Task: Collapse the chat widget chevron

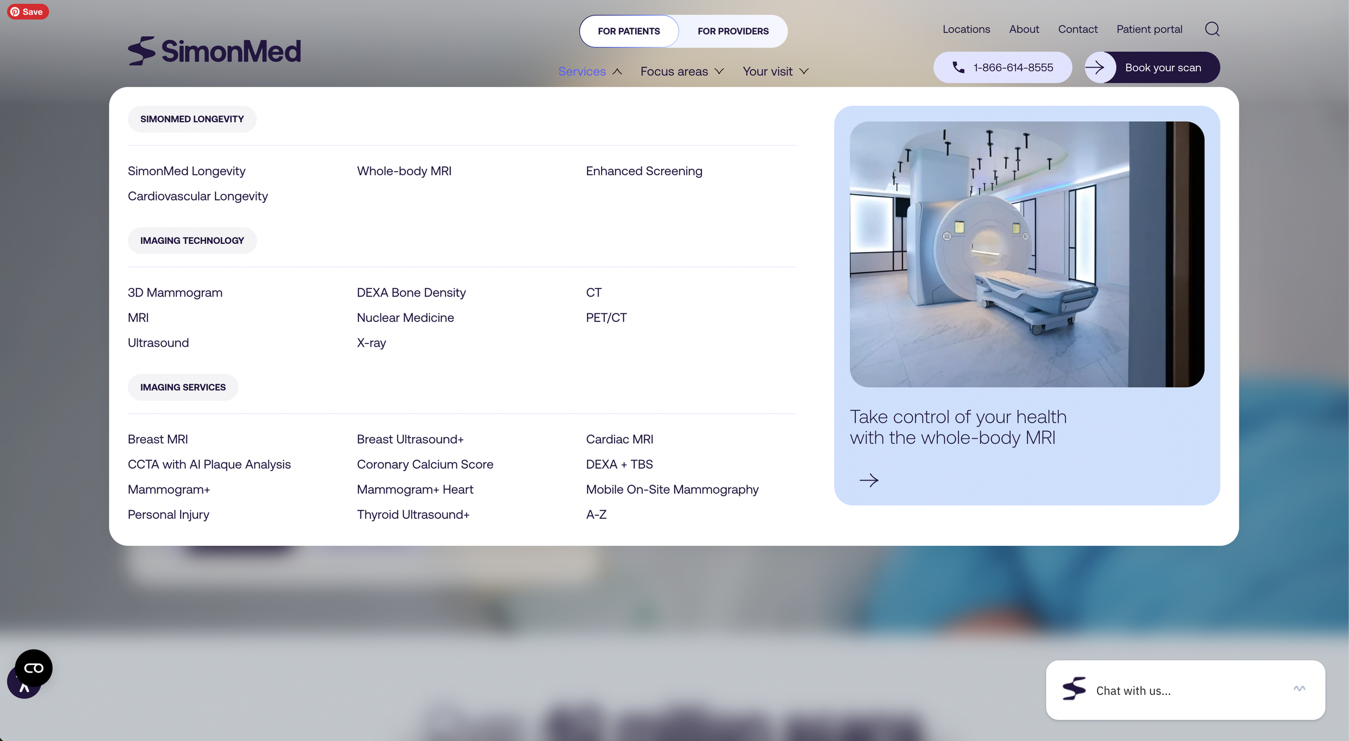Action: pyautogui.click(x=1299, y=689)
